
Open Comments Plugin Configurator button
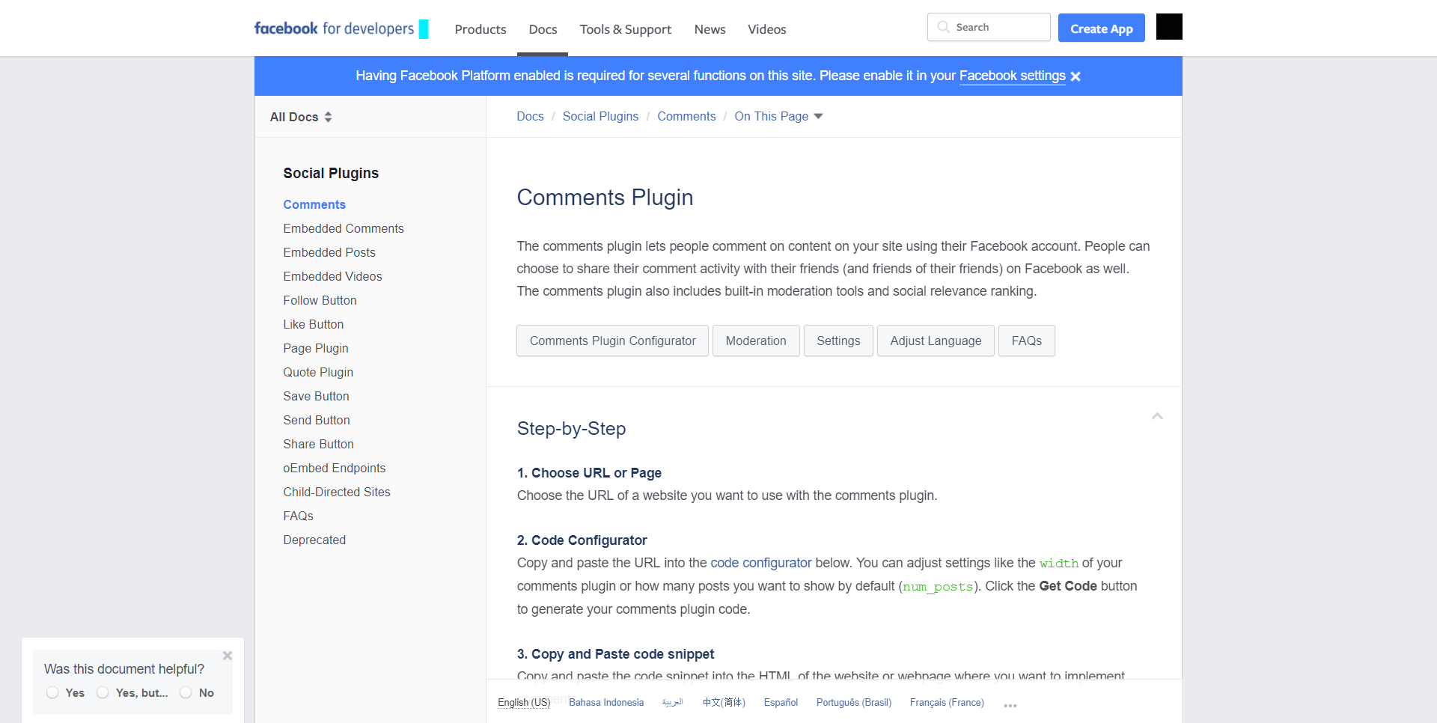[612, 341]
